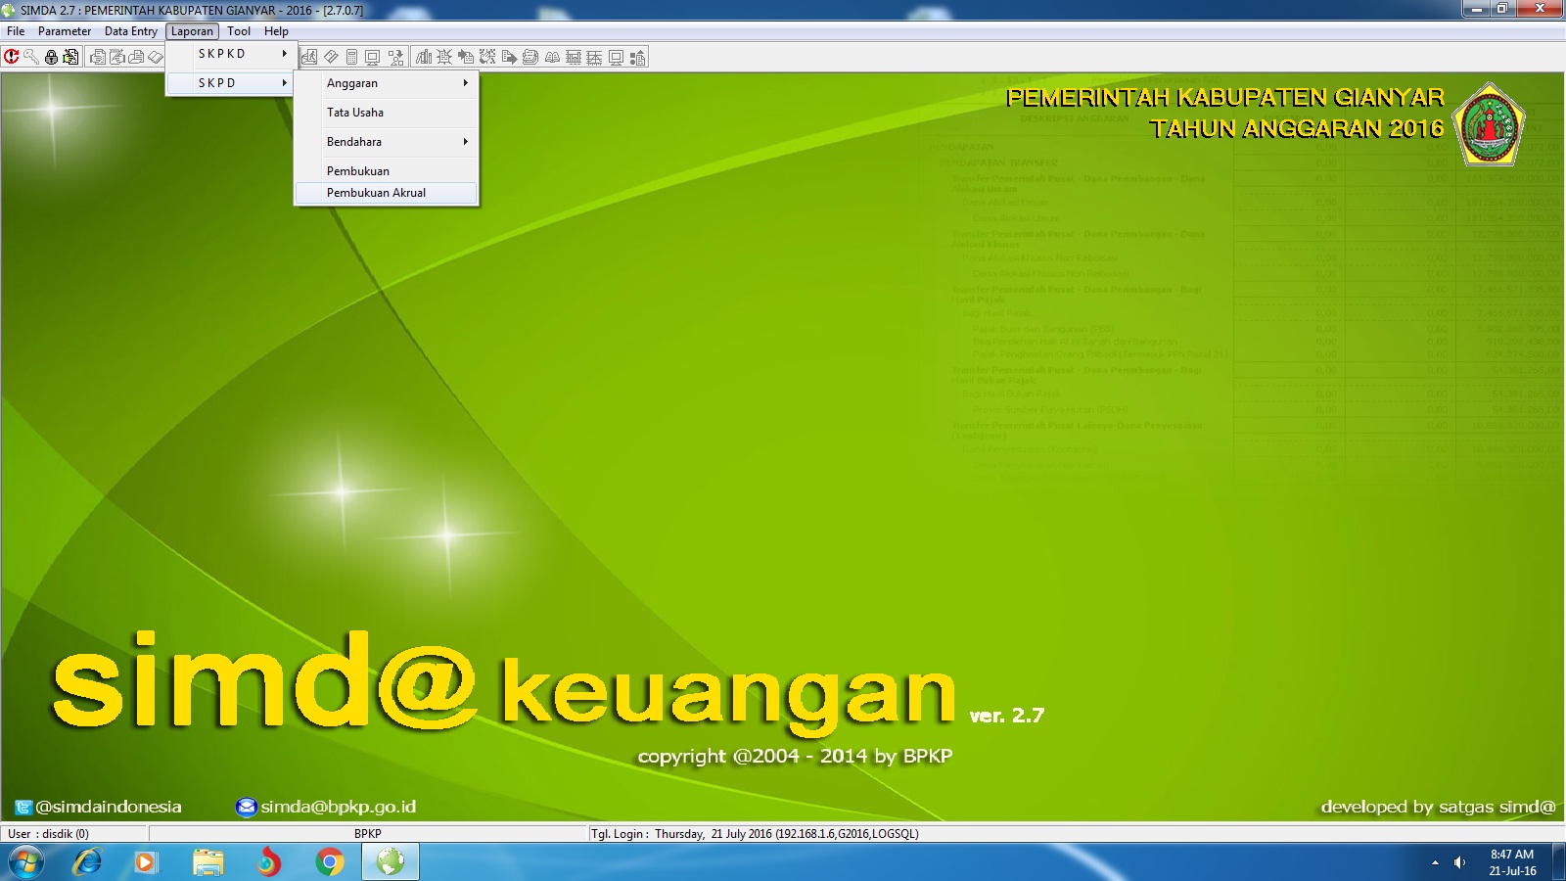This screenshot has height=881, width=1566.
Task: Show hidden tray icons arrow
Action: [1435, 862]
